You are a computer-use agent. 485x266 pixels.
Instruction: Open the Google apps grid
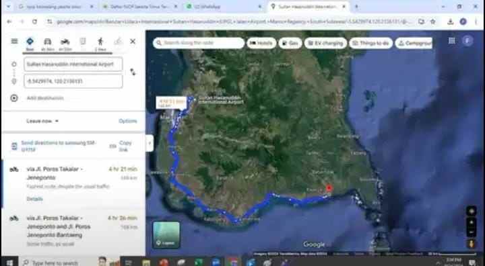point(451,41)
